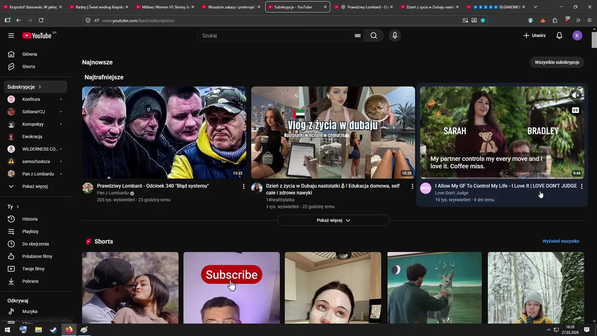Open Historia in the sidebar
Image resolution: width=597 pixels, height=336 pixels.
click(x=36, y=219)
